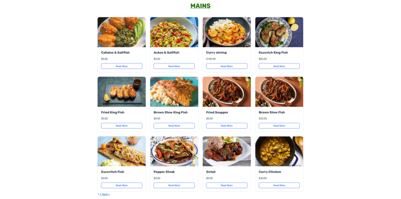Select the Pepper Steak dish photo
This screenshot has height=199, width=401.
click(x=174, y=152)
